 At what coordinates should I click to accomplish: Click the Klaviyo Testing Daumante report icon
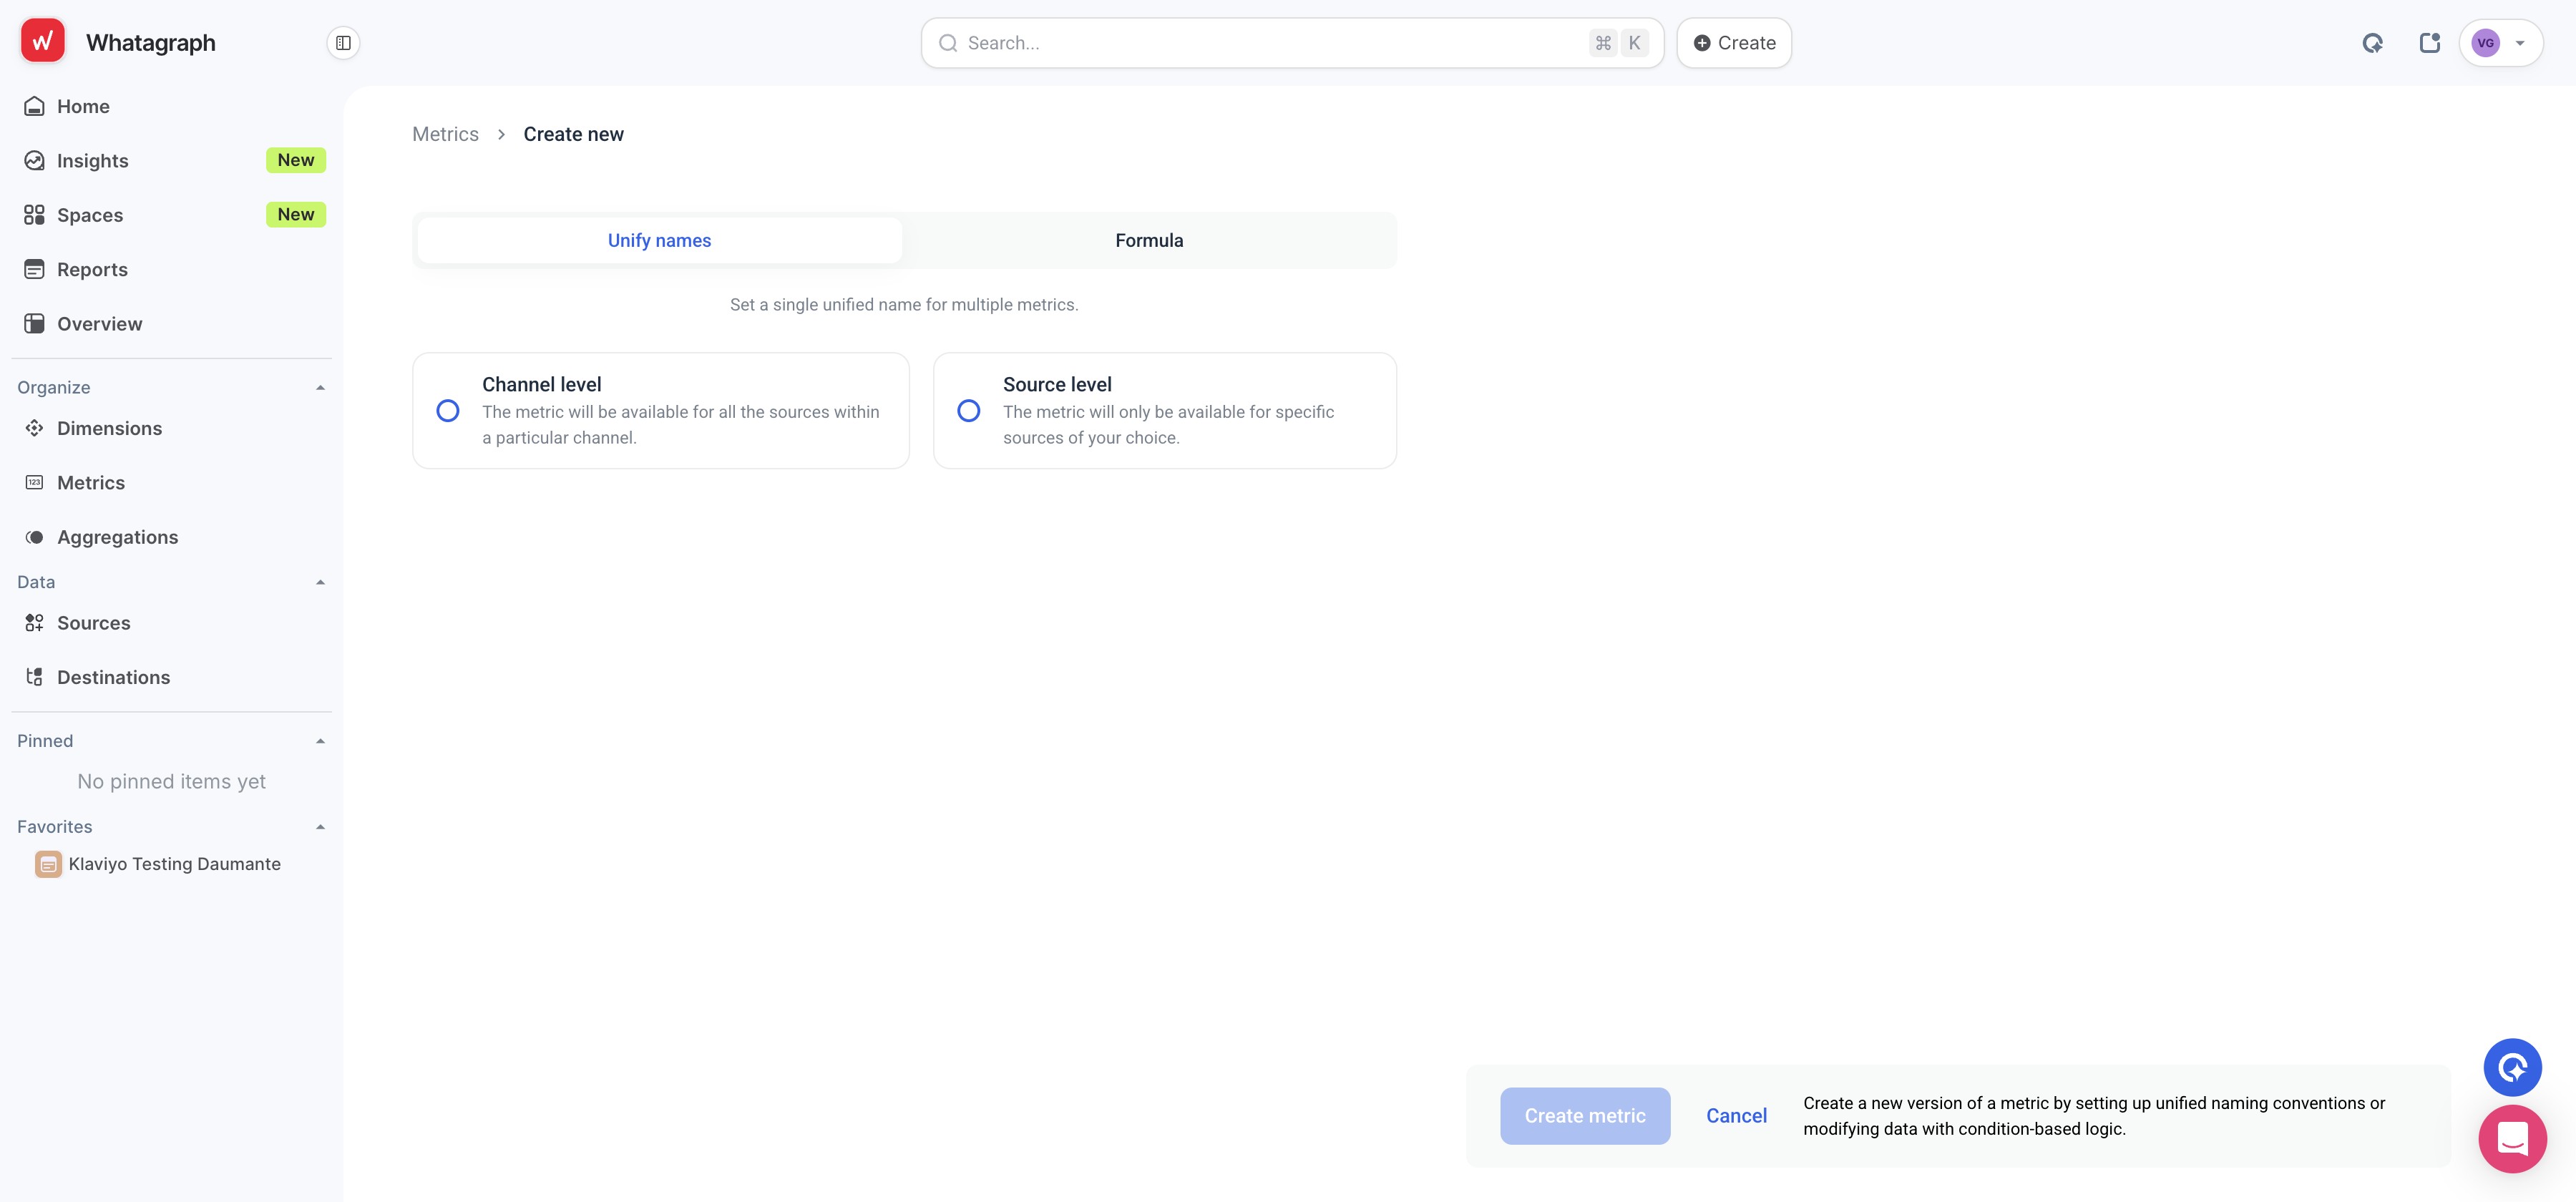click(x=48, y=864)
